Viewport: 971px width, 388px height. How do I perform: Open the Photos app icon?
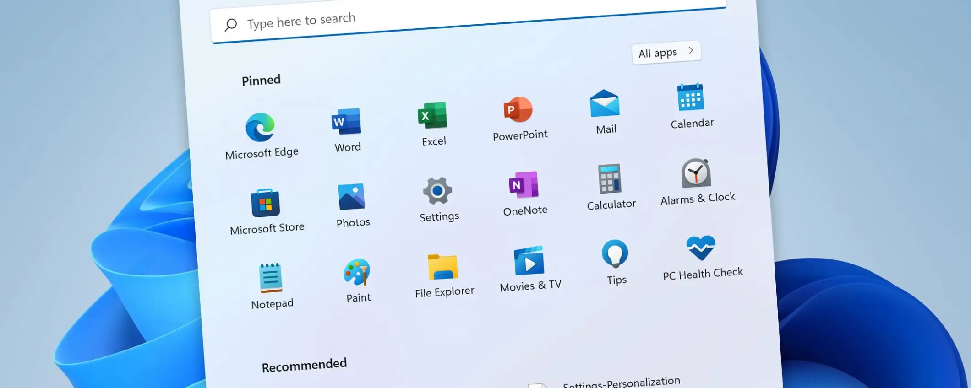tap(351, 197)
